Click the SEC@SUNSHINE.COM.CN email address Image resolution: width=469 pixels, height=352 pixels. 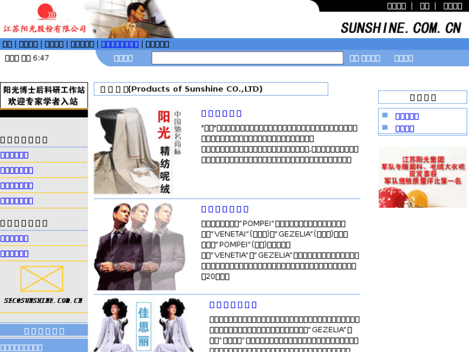click(x=43, y=300)
